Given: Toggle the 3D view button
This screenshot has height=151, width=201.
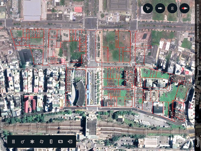Looking at the screenshot, I should (172, 8).
